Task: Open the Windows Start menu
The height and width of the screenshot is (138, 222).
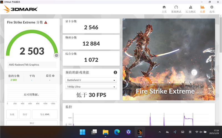Action: pos(82,132)
